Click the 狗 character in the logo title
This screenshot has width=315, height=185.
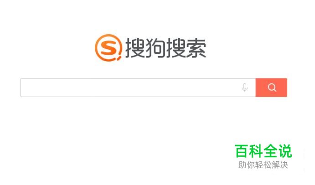pyautogui.click(x=155, y=48)
